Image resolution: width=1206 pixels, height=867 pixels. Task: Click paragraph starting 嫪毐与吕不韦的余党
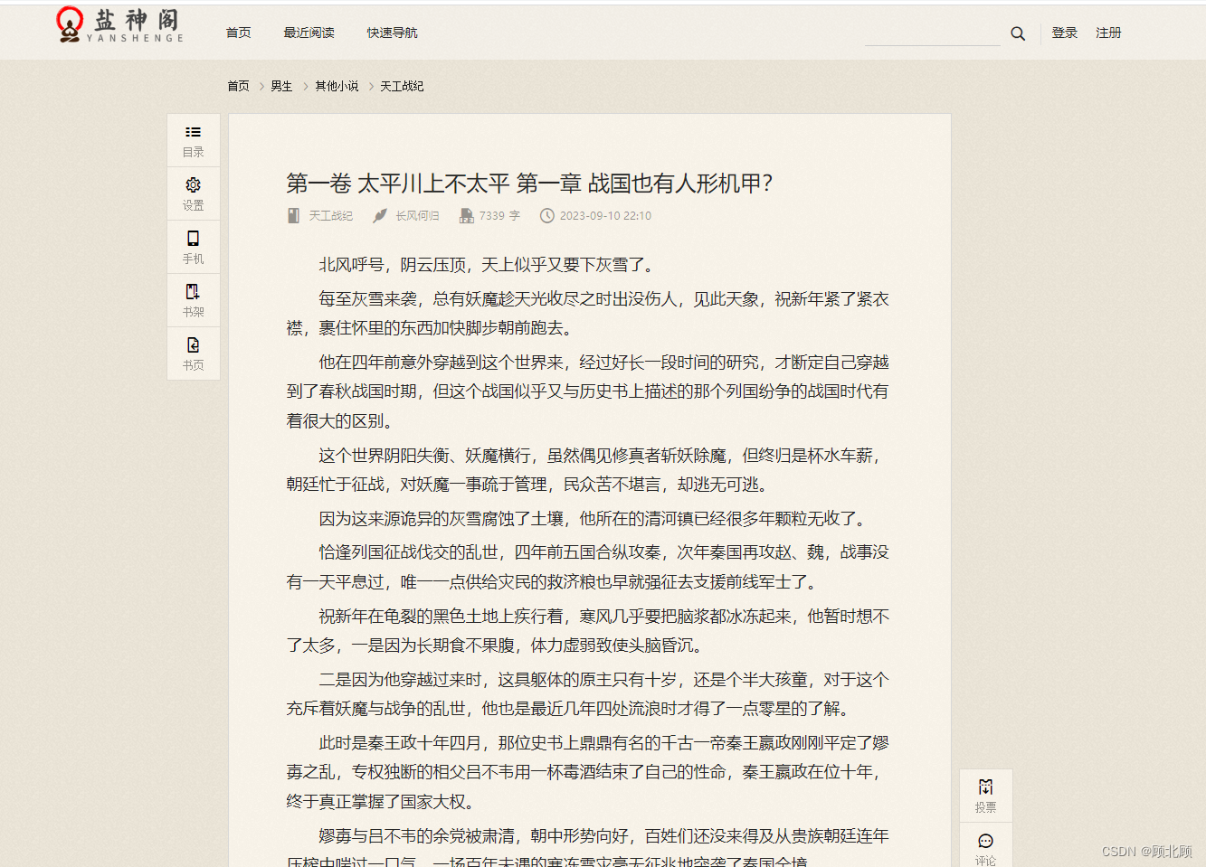tap(588, 846)
